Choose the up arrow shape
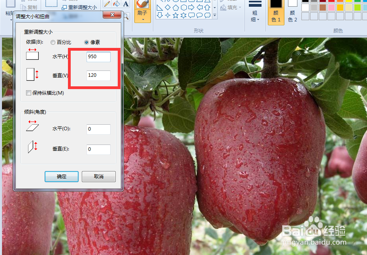 pyautogui.click(x=207, y=8)
